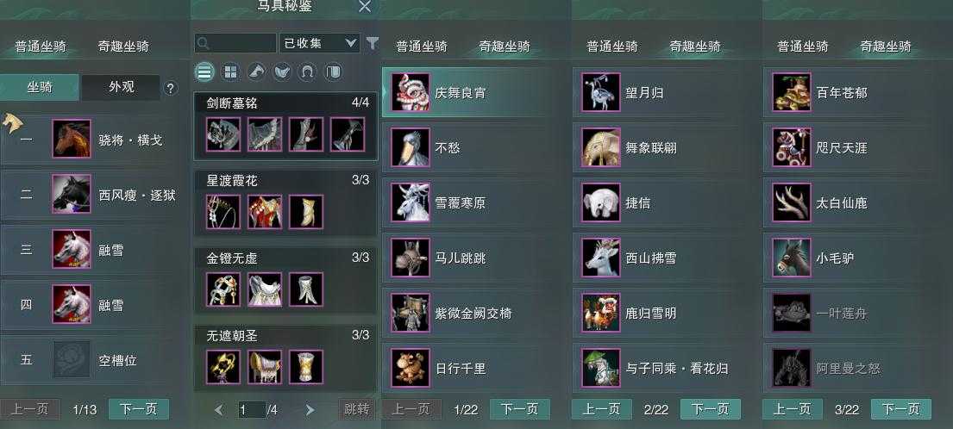This screenshot has width=953, height=429.
Task: Toggle to the 坐骑 view
Action: click(40, 87)
